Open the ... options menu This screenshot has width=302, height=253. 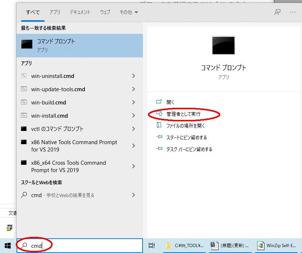point(293,12)
